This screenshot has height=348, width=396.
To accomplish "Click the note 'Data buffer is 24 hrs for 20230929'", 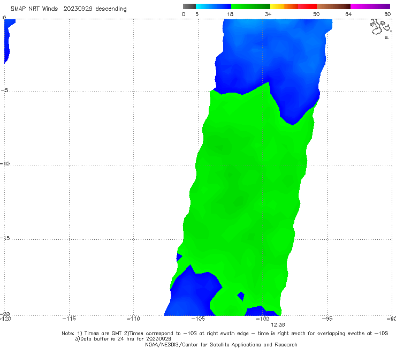I will (x=126, y=339).
